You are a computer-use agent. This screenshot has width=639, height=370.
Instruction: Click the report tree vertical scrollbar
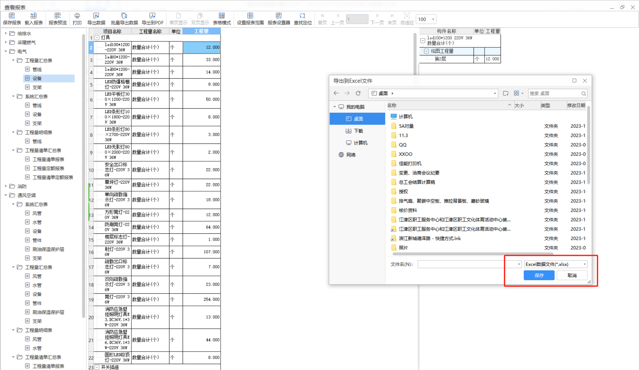pyautogui.click(x=83, y=176)
